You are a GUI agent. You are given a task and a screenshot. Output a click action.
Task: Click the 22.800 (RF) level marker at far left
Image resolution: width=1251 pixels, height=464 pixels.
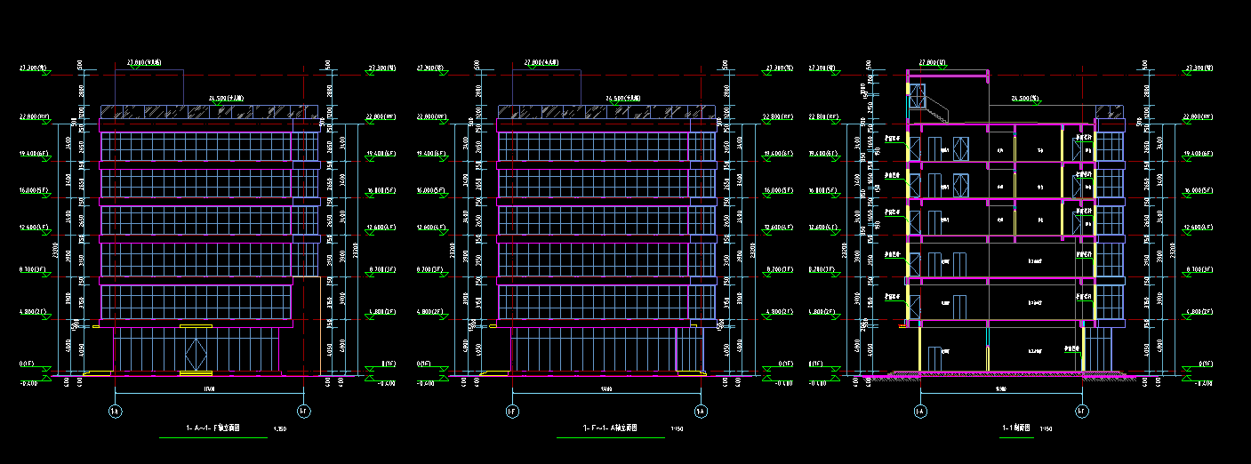point(34,116)
